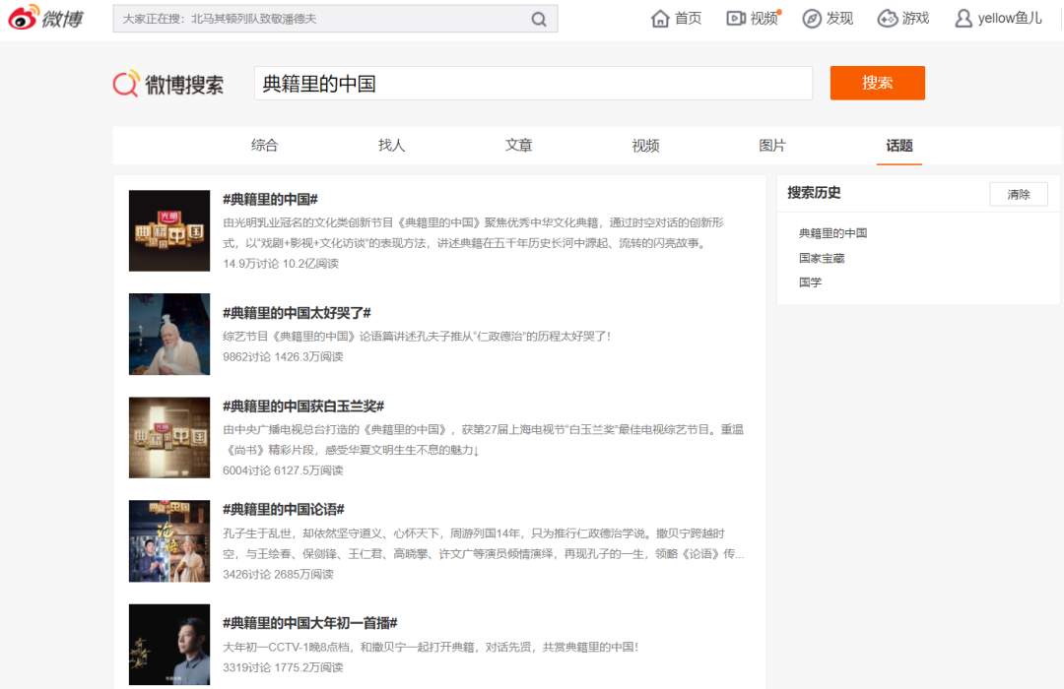This screenshot has height=689, width=1064.
Task: Open the yellow鱼儿 user profile icon
Action: click(x=964, y=19)
